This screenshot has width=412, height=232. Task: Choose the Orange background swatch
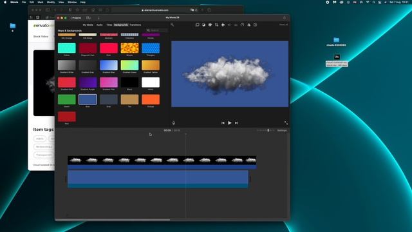click(x=151, y=99)
